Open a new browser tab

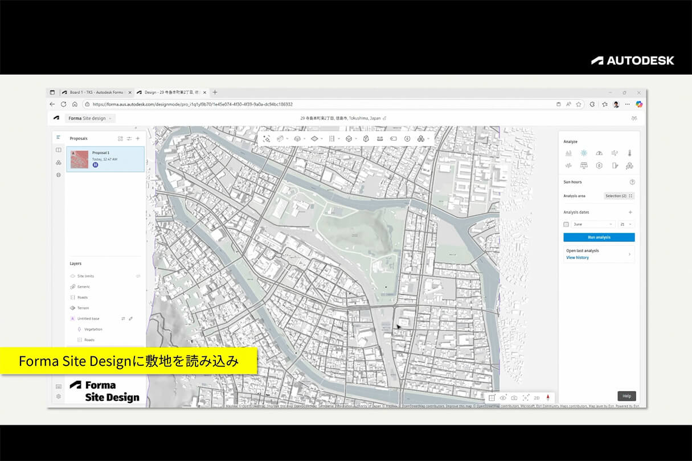(x=215, y=92)
